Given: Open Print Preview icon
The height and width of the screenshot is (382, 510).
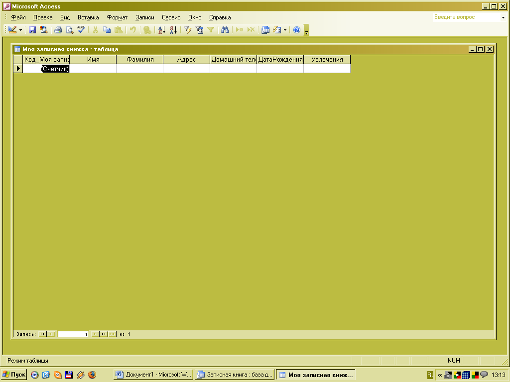Looking at the screenshot, I should pyautogui.click(x=69, y=30).
